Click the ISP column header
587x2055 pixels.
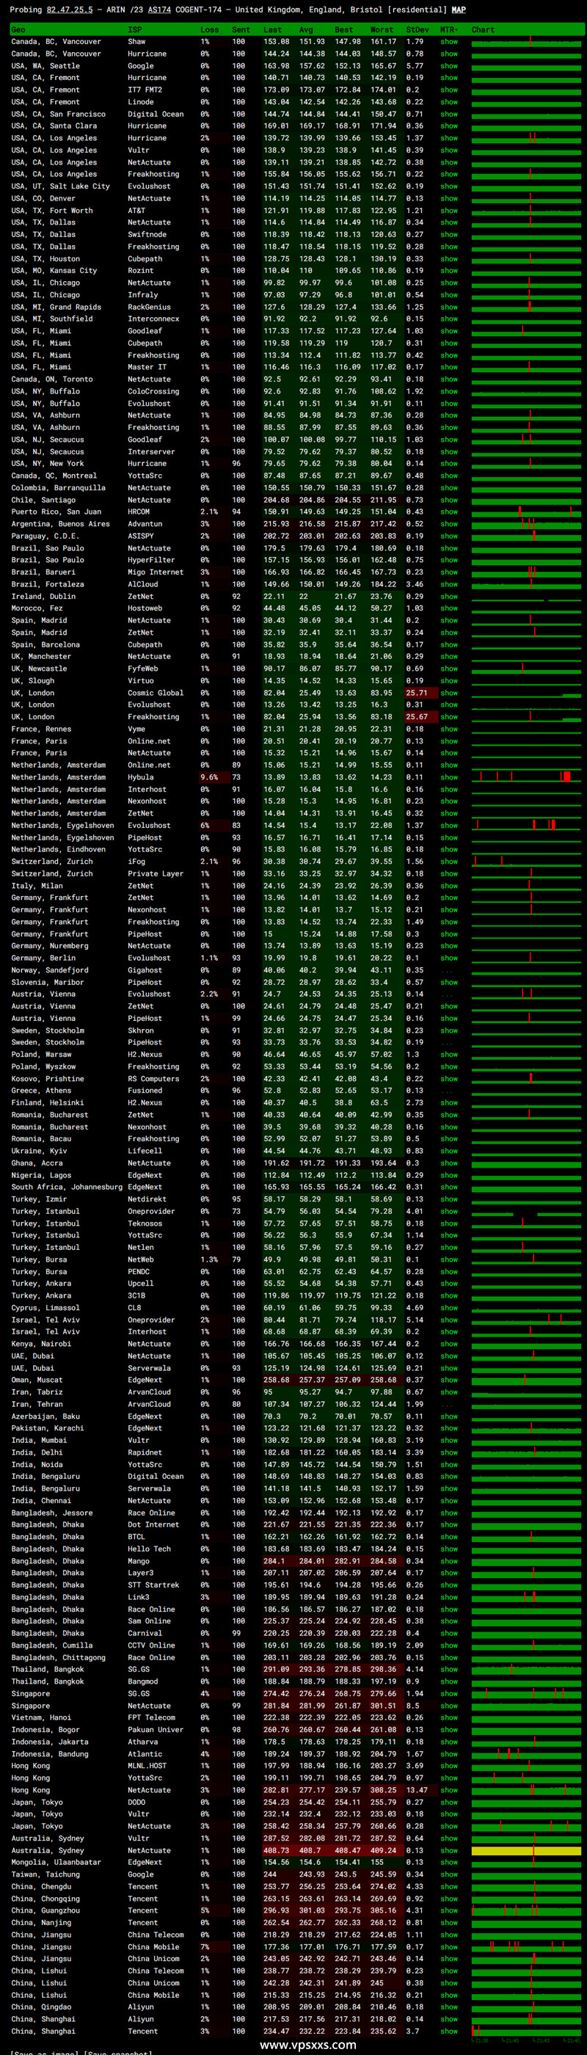coord(135,29)
